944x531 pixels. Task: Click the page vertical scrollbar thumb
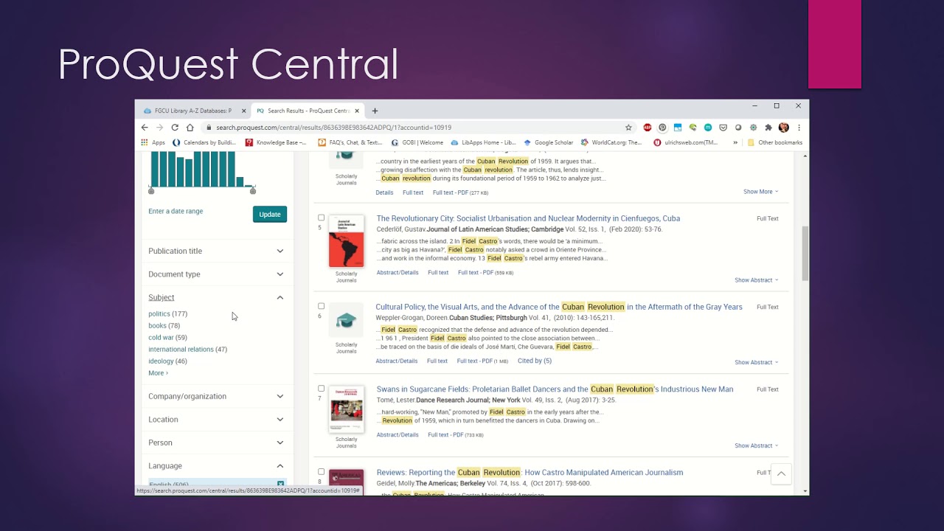coord(805,253)
